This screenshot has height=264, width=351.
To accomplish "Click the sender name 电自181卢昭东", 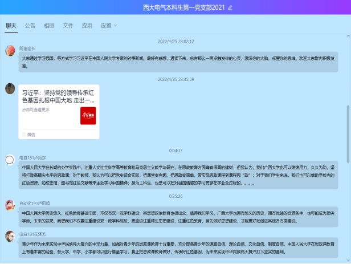I will click(32, 157).
